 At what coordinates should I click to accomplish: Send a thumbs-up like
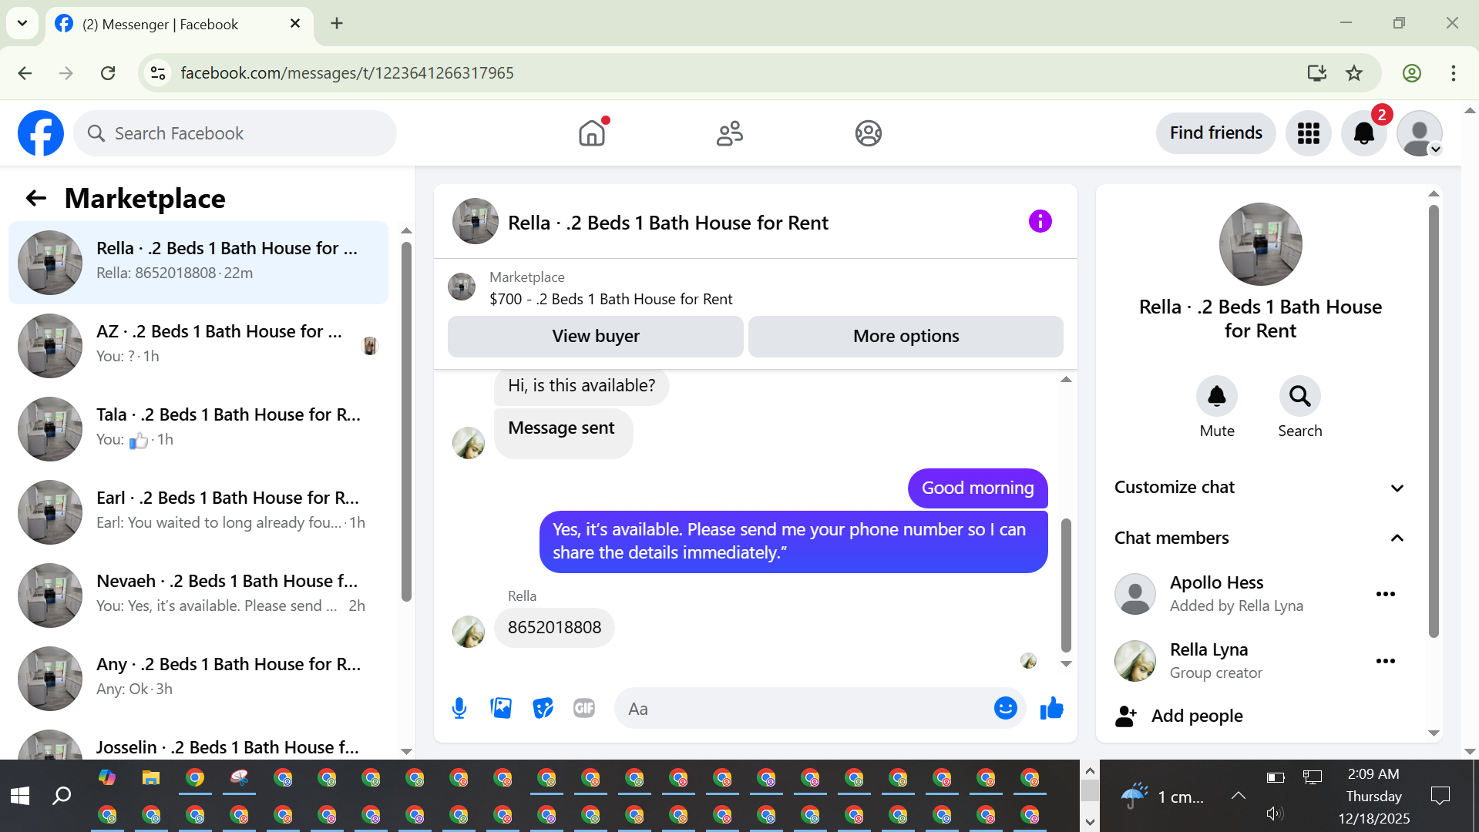pyautogui.click(x=1052, y=708)
